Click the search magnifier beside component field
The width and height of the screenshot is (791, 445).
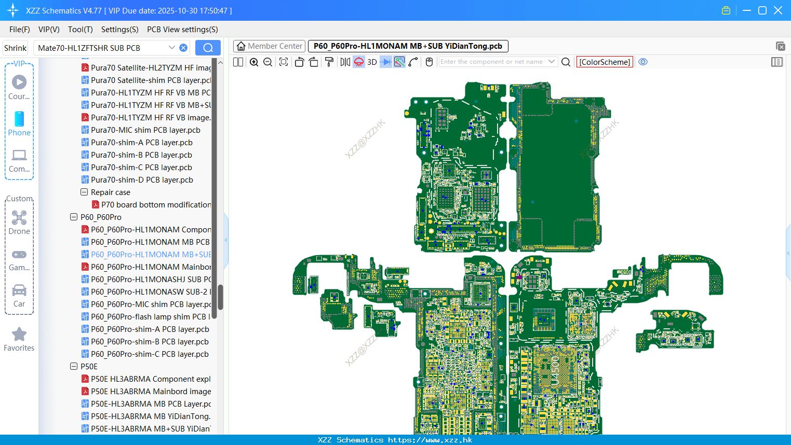(566, 62)
